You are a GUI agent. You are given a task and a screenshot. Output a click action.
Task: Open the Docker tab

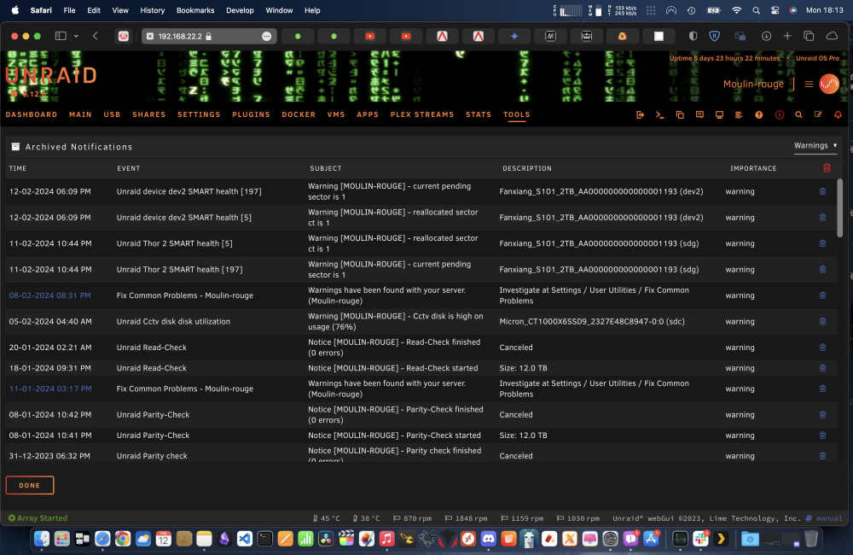tap(299, 114)
